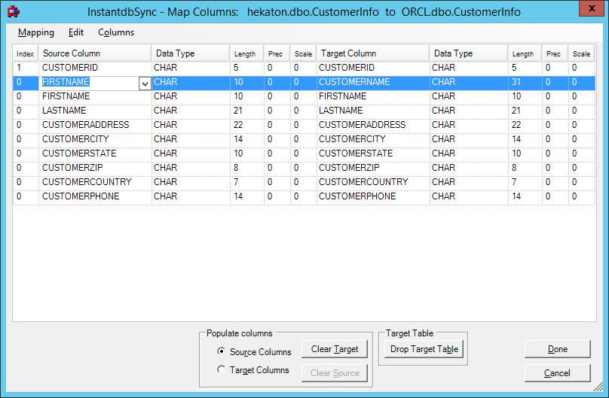
Task: Select source cell CUSTOMERCOUNTRY
Action: tap(95, 183)
